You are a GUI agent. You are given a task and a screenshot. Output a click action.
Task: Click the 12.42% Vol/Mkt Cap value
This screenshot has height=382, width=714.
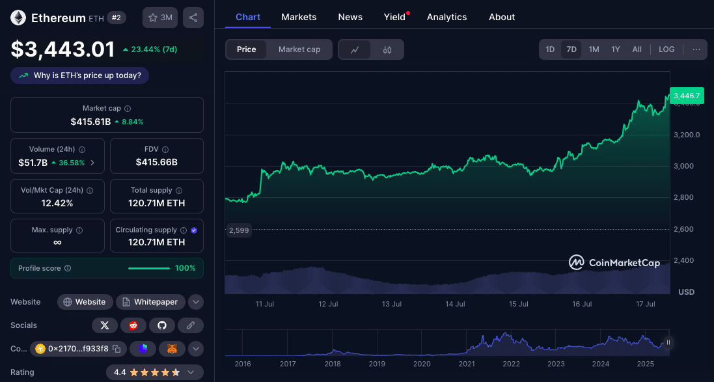[x=57, y=203]
